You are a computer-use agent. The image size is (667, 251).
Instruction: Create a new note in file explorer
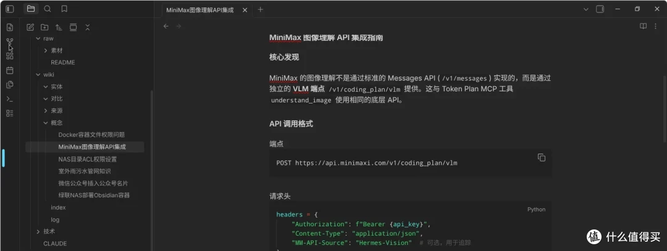[30, 27]
